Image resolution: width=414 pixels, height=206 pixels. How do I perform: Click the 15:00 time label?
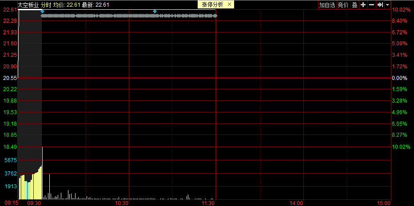tap(383, 203)
